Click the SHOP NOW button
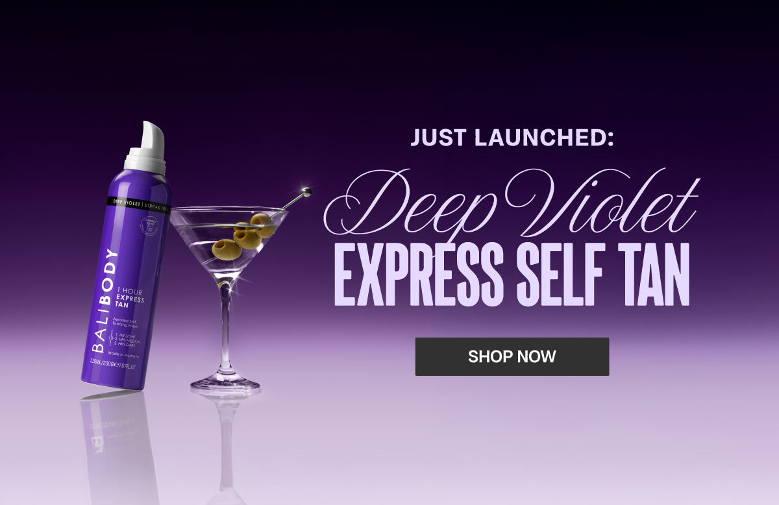The height and width of the screenshot is (505, 779). [512, 356]
